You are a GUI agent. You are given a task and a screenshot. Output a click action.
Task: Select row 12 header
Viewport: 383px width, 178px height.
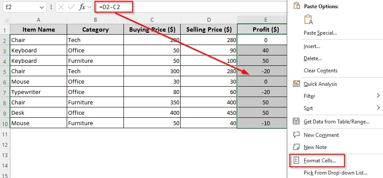tap(5, 145)
